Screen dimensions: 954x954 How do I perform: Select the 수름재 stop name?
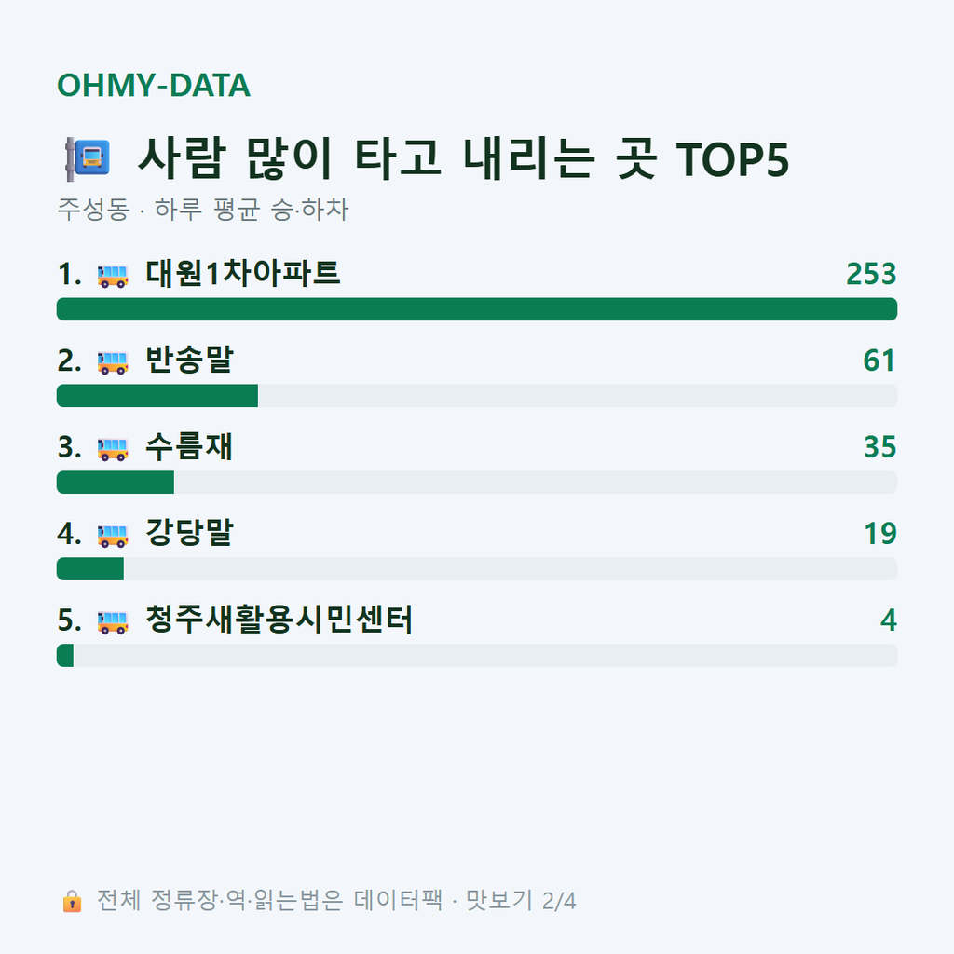tap(188, 446)
